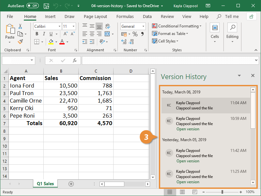Increase indent in Alignment group
The width and height of the screenshot is (261, 196).
92,42
